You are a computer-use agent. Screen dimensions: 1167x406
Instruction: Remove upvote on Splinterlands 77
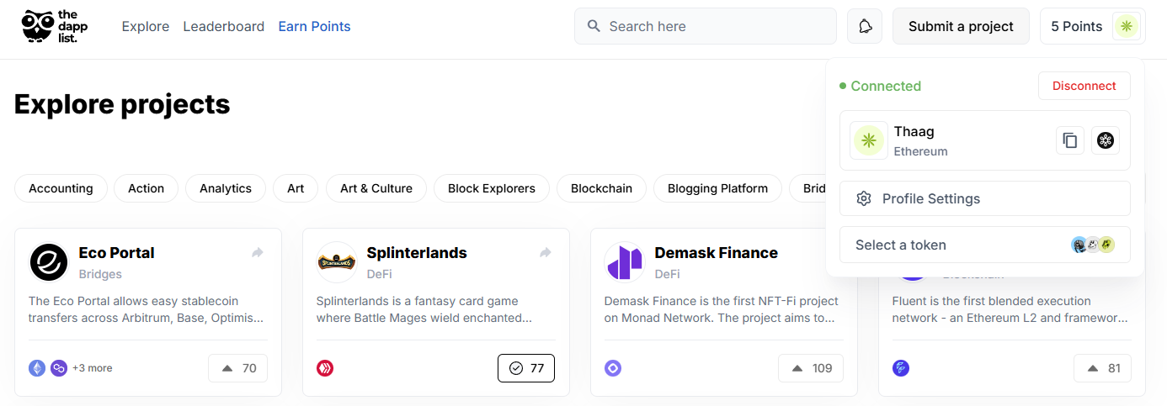[x=526, y=368]
